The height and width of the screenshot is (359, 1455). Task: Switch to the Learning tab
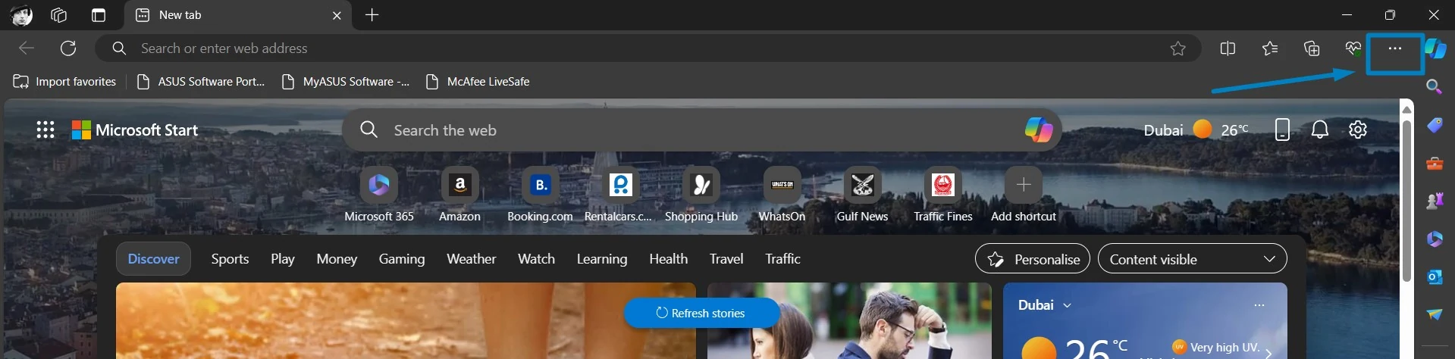pyautogui.click(x=602, y=259)
